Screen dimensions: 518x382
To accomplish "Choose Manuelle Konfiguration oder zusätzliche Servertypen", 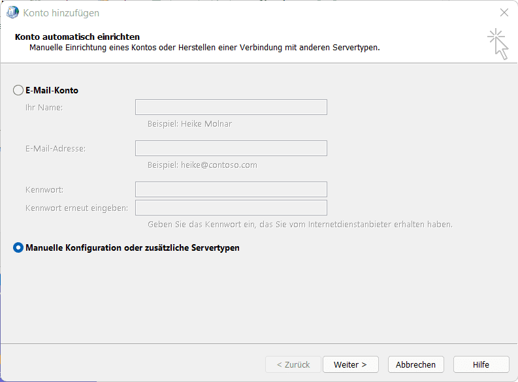I will tap(18, 247).
